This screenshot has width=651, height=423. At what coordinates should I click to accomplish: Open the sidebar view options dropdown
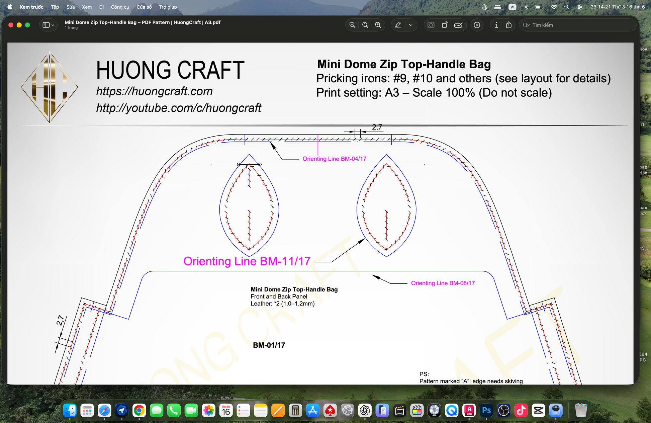[49, 25]
